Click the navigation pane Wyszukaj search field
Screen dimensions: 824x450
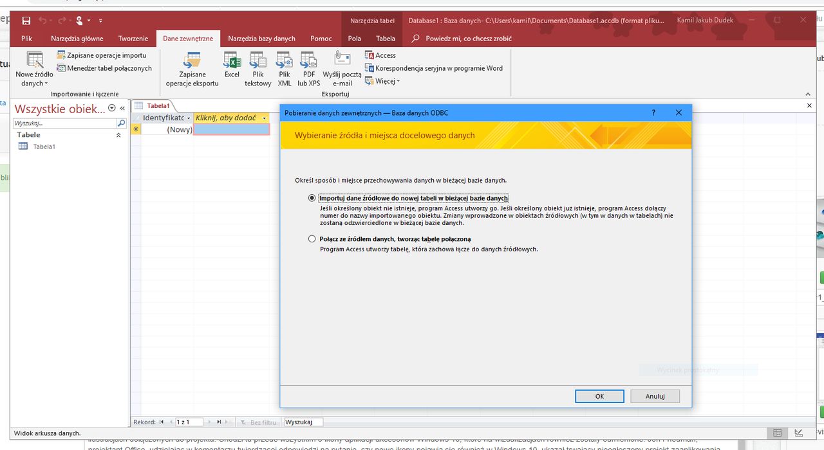tap(64, 123)
